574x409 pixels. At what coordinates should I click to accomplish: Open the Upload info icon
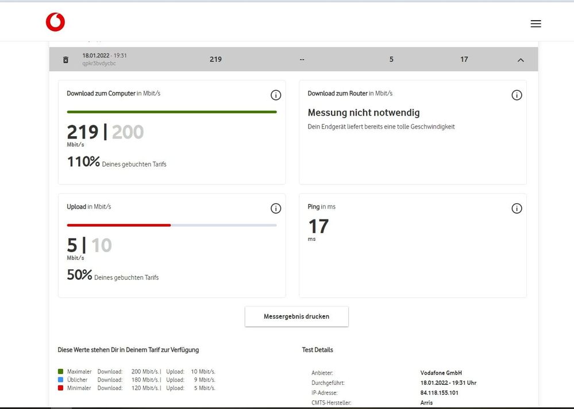point(275,209)
